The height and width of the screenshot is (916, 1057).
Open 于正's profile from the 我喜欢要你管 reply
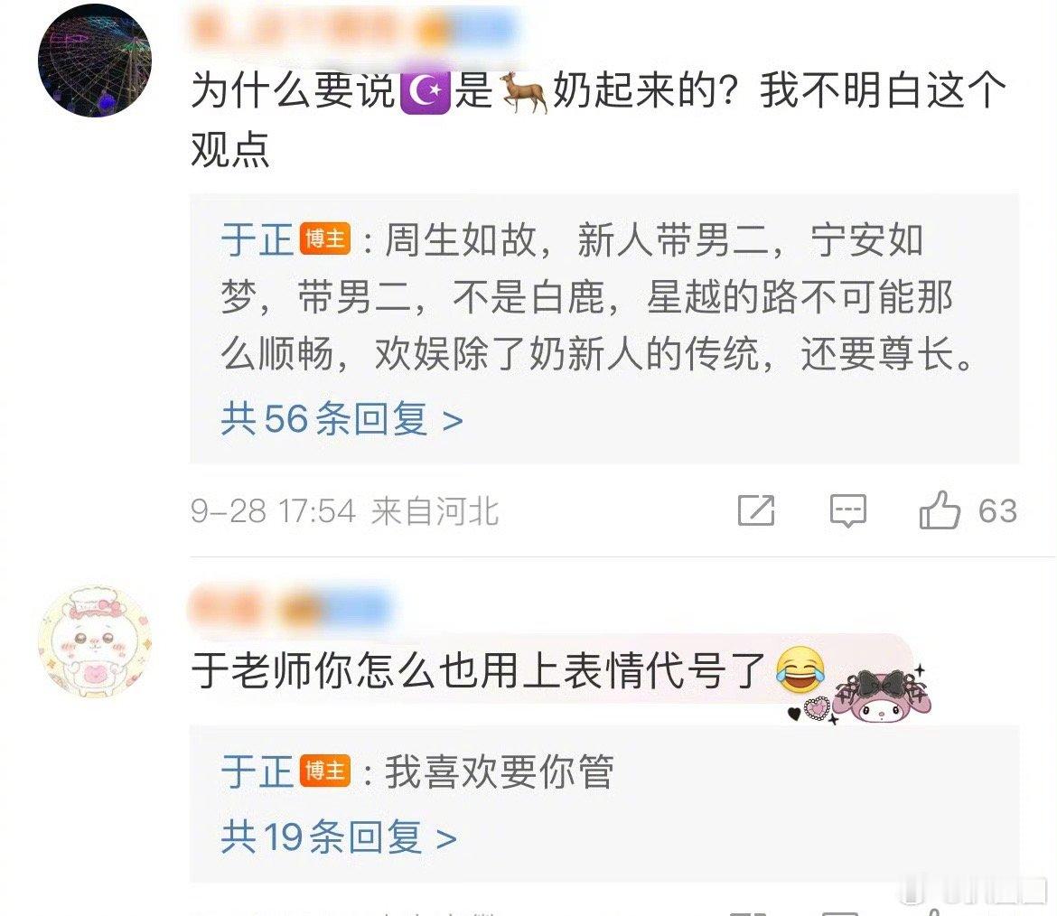click(257, 771)
